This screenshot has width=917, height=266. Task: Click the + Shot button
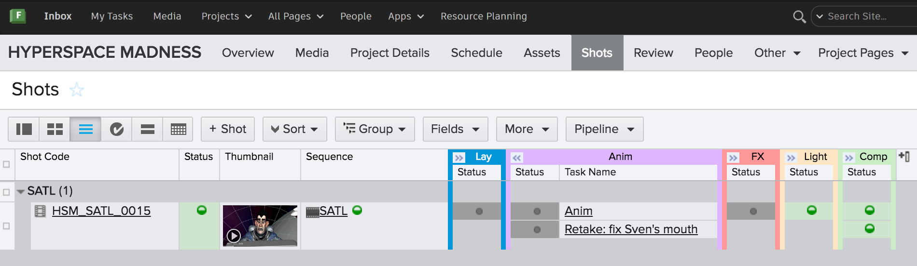pyautogui.click(x=227, y=129)
